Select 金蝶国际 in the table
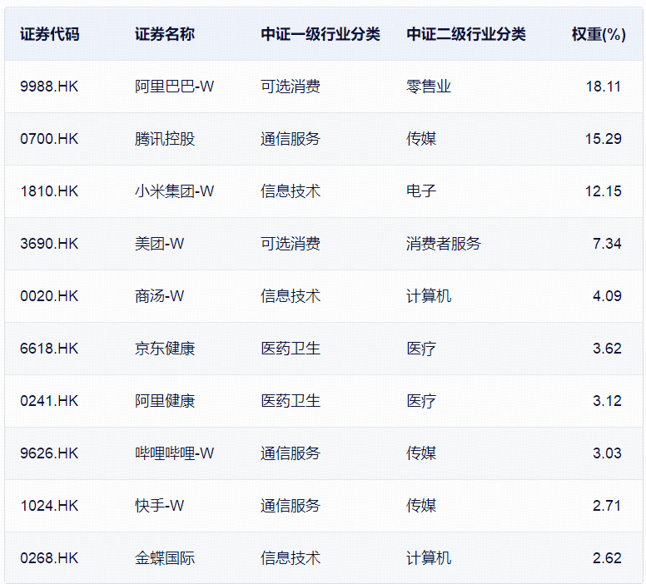Image resolution: width=646 pixels, height=584 pixels. click(165, 558)
